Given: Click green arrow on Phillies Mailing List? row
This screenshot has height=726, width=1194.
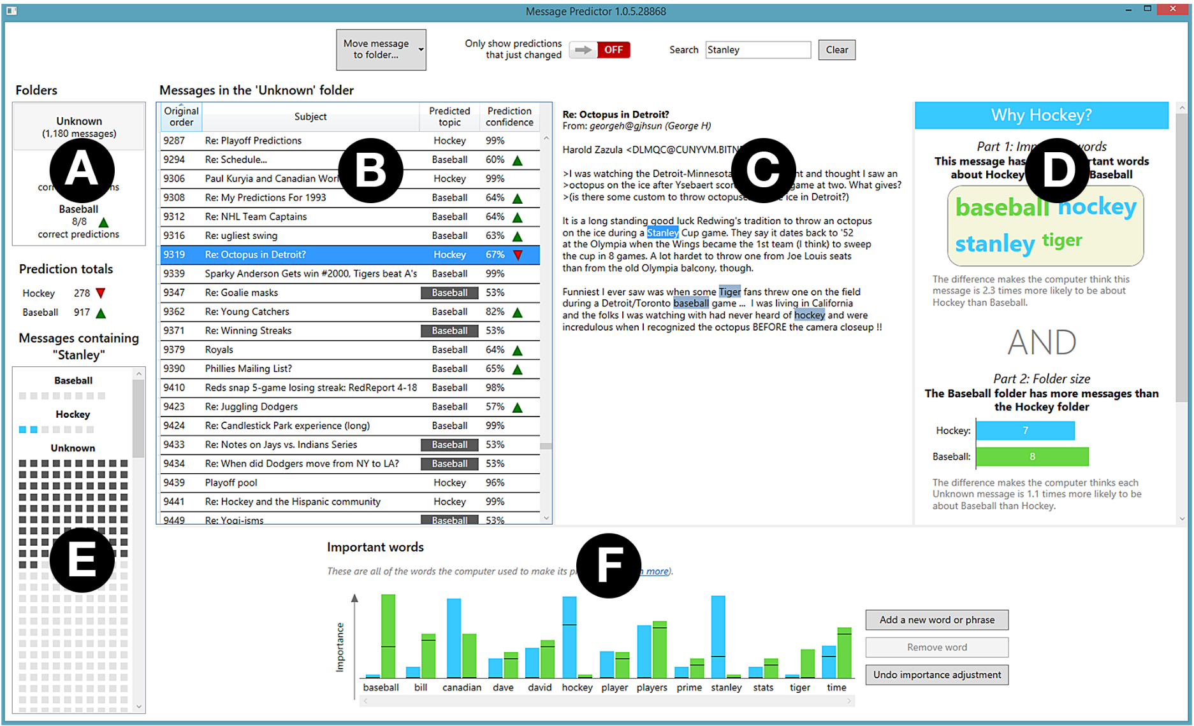Looking at the screenshot, I should pos(518,369).
